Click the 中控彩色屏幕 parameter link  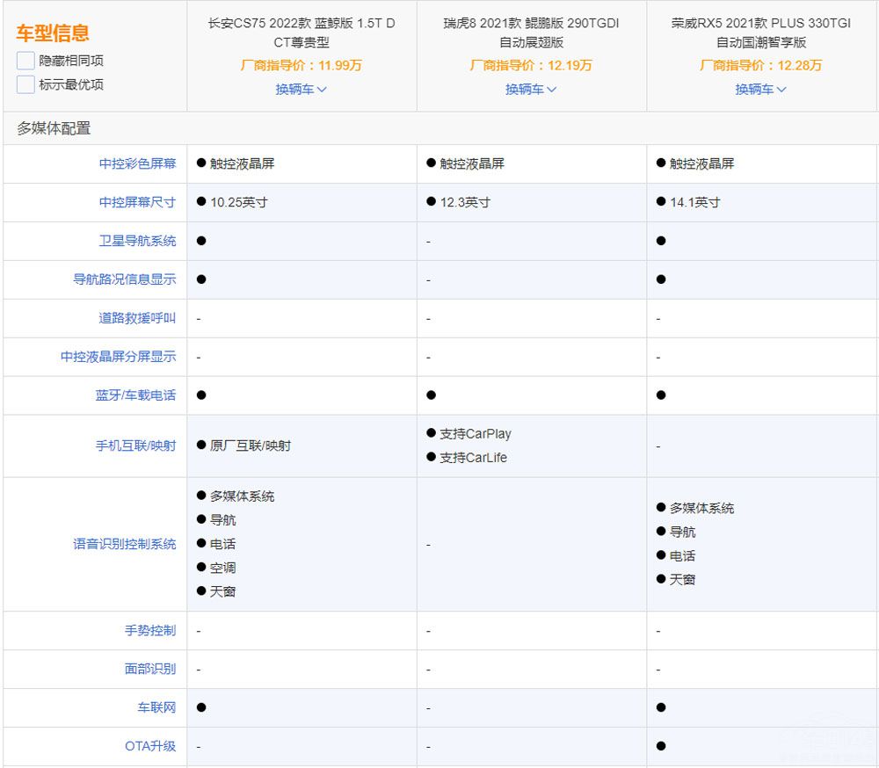click(137, 163)
